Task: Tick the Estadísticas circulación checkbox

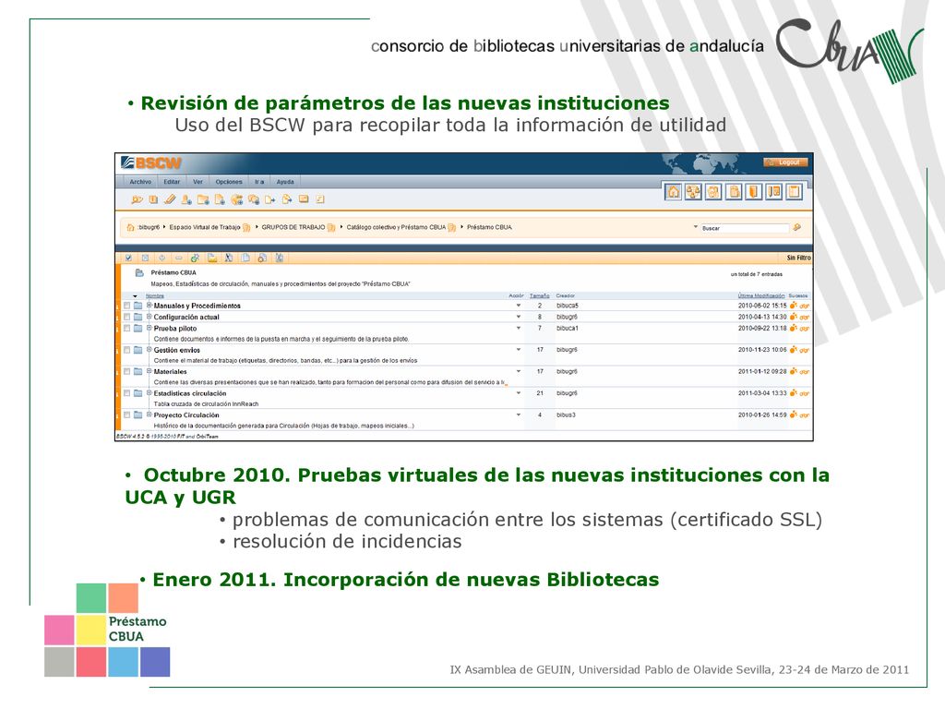Action: [x=126, y=393]
